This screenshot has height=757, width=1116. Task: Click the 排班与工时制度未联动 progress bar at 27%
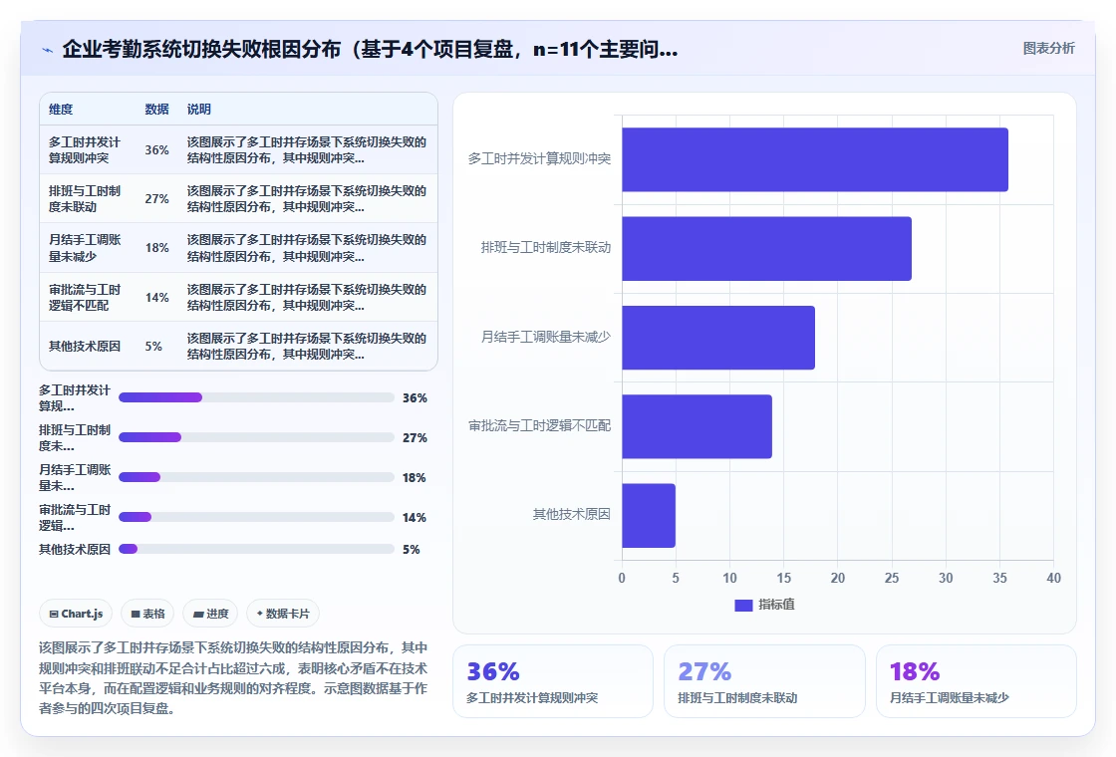click(x=256, y=437)
